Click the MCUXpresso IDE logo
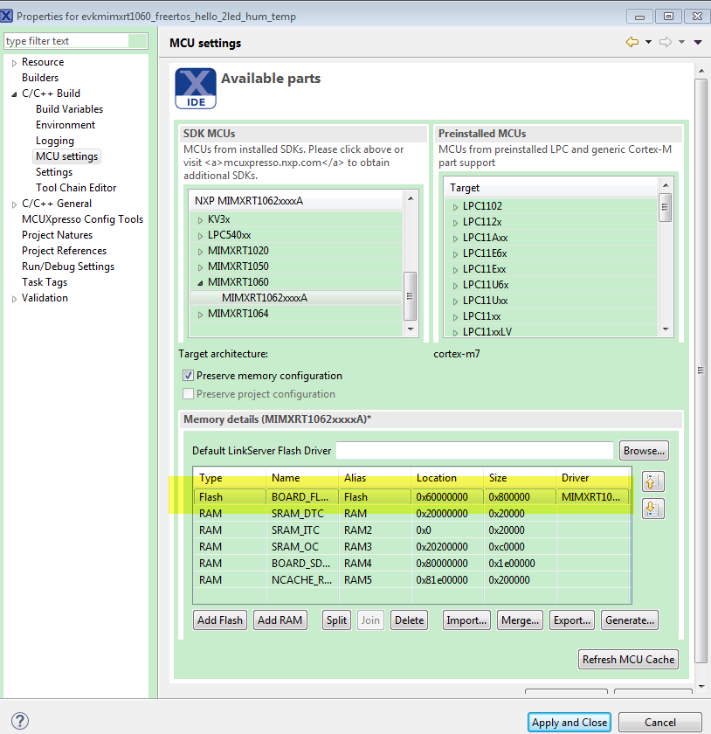Image resolution: width=711 pixels, height=734 pixels. click(x=196, y=88)
